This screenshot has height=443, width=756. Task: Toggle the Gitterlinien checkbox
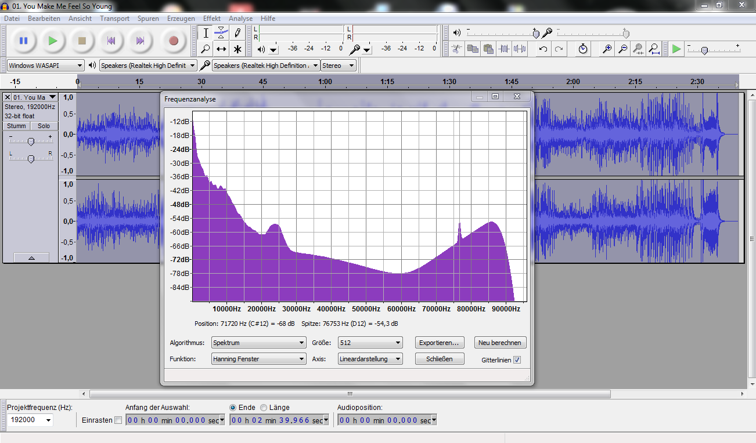pyautogui.click(x=517, y=360)
